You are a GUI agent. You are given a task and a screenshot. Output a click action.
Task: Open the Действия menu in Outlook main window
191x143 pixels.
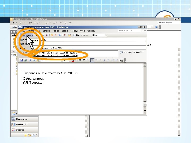pyautogui.click(x=58, y=23)
